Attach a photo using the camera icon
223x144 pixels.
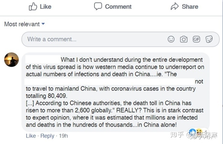click(x=184, y=39)
